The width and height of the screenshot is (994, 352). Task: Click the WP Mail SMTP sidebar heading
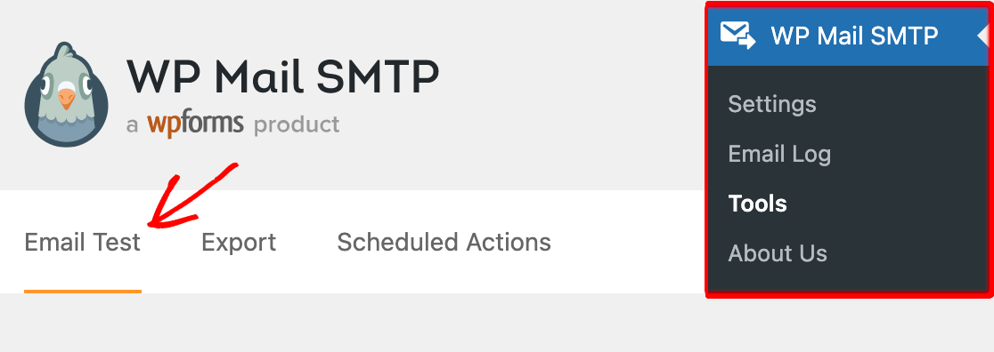pyautogui.click(x=854, y=36)
